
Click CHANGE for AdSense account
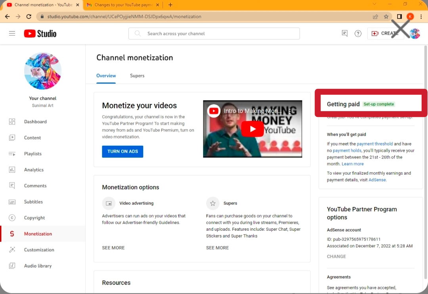336,256
